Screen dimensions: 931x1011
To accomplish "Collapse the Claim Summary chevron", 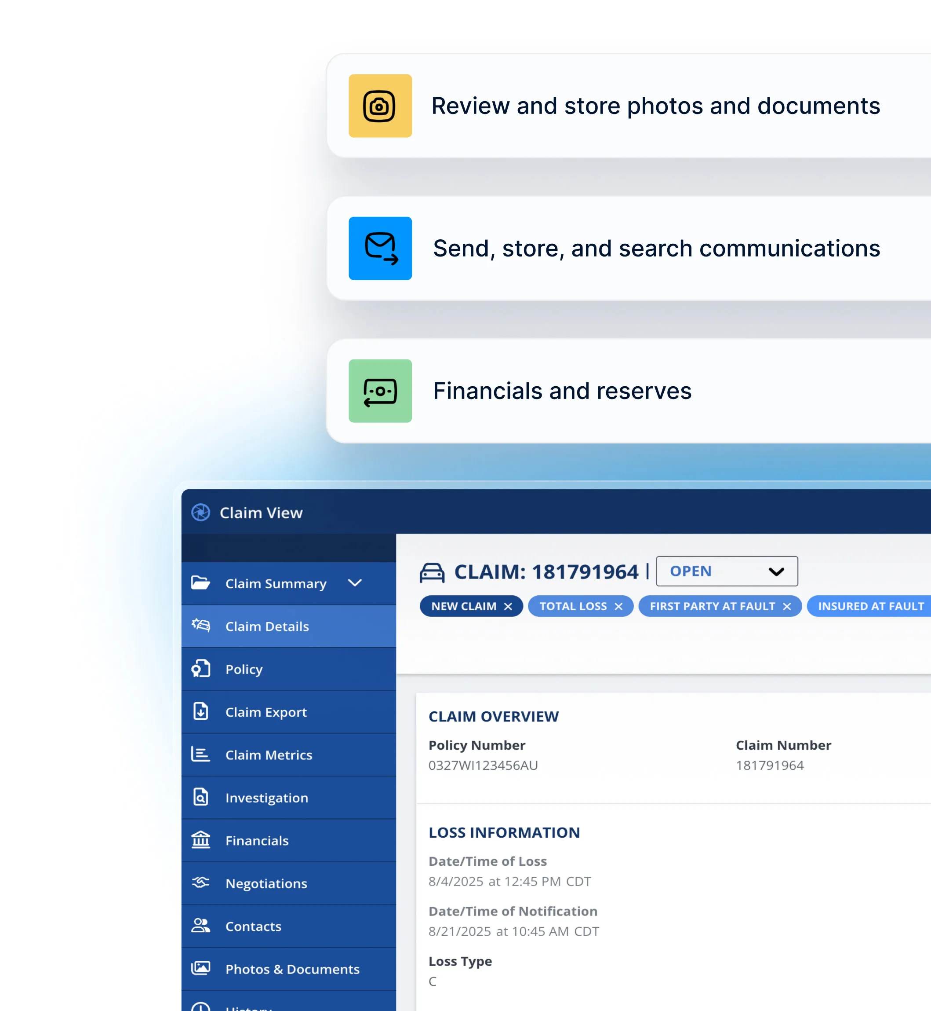I will coord(355,583).
